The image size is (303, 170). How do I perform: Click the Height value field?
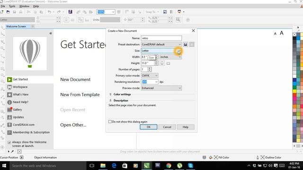(x=148, y=63)
